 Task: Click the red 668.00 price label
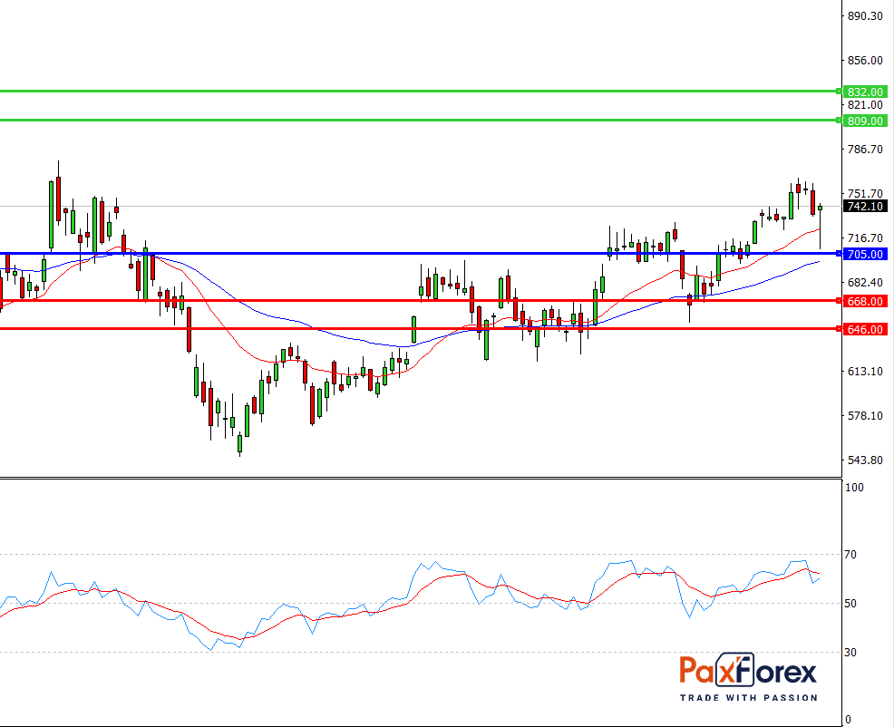(863, 301)
